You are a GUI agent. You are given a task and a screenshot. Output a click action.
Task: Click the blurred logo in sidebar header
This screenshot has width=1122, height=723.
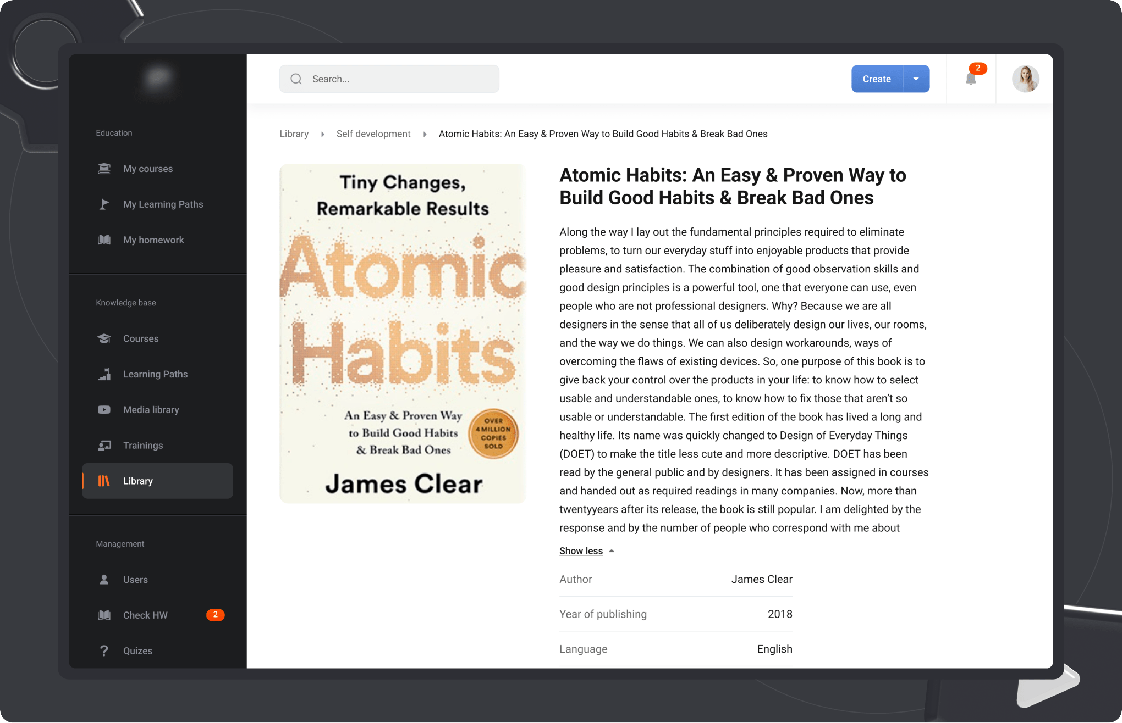158,79
